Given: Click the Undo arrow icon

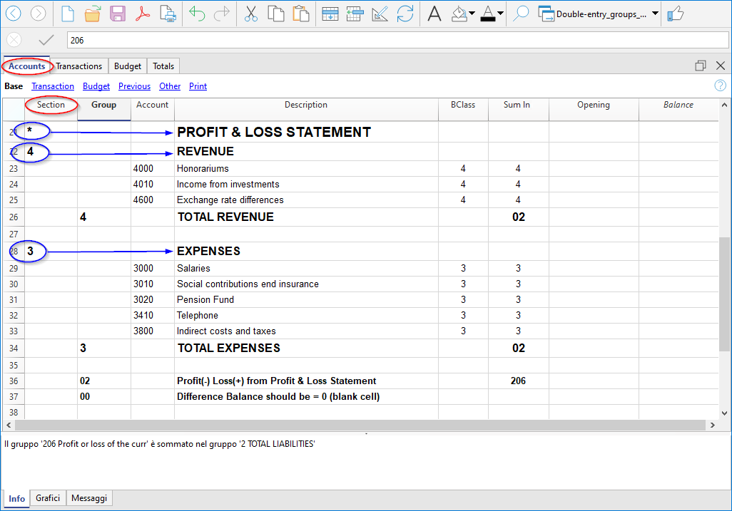Looking at the screenshot, I should [x=197, y=14].
